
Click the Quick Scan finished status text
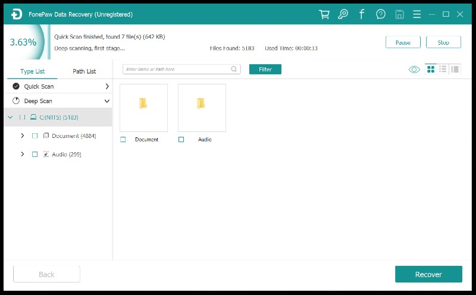click(x=109, y=37)
